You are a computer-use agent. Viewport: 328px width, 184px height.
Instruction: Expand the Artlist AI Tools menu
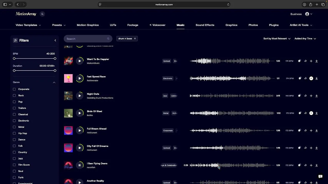(x=301, y=25)
